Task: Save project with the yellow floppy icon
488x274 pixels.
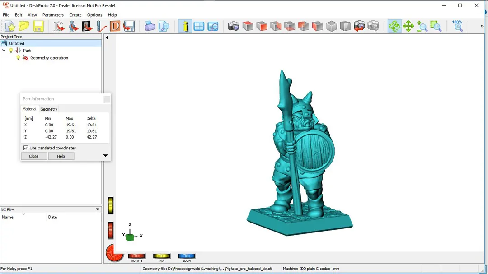Action: point(38,27)
